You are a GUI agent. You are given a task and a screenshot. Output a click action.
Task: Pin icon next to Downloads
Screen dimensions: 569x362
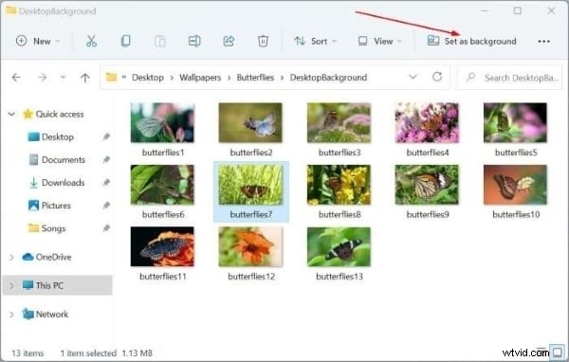(106, 183)
